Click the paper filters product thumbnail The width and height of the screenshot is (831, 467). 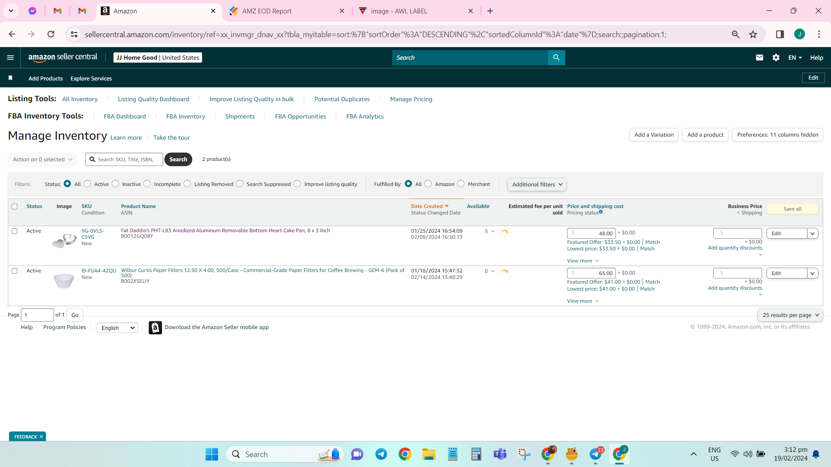pyautogui.click(x=64, y=281)
